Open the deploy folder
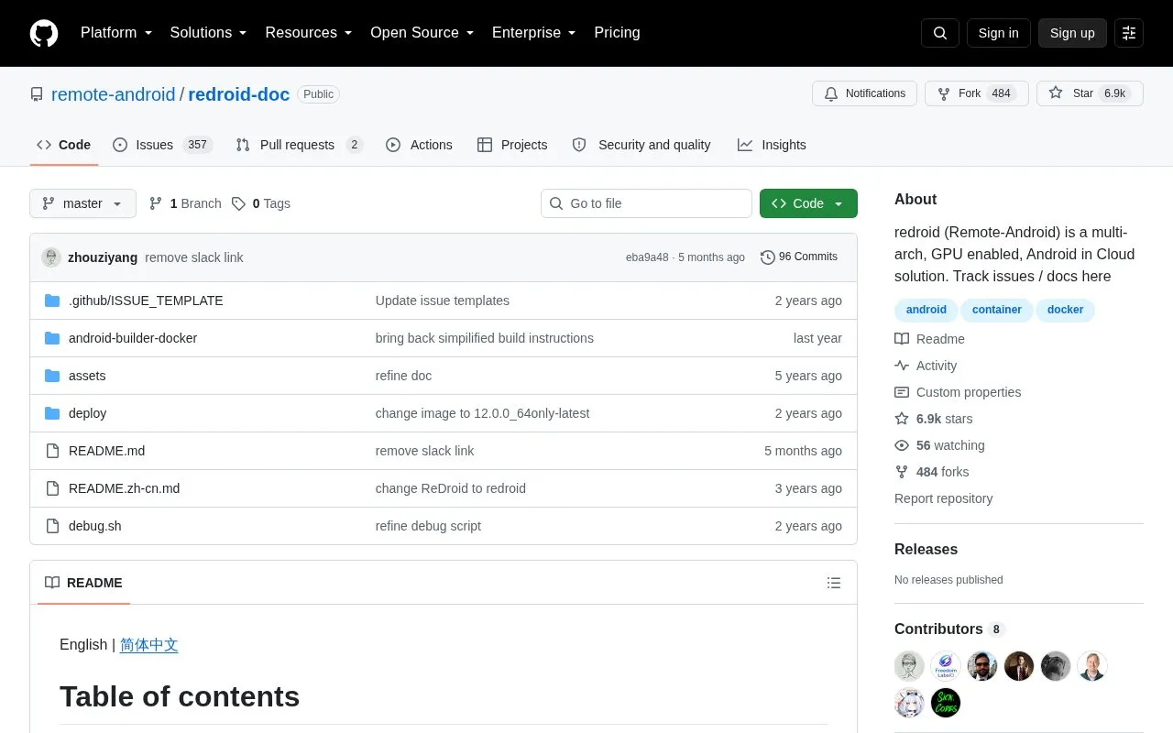The width and height of the screenshot is (1173, 733). coord(87,413)
